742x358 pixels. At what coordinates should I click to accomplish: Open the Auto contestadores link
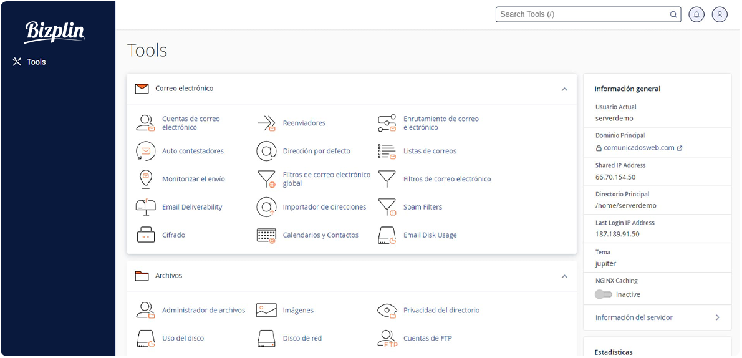click(193, 151)
